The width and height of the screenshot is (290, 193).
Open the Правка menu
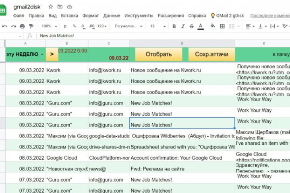click(x=36, y=16)
